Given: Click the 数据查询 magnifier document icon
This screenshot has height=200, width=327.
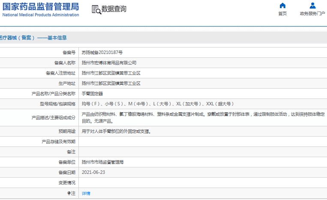Looking at the screenshot, I should 96,9.
